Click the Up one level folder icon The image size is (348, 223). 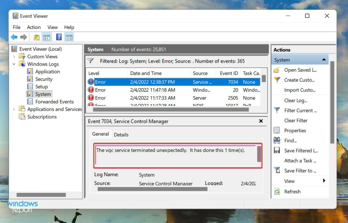(36, 37)
